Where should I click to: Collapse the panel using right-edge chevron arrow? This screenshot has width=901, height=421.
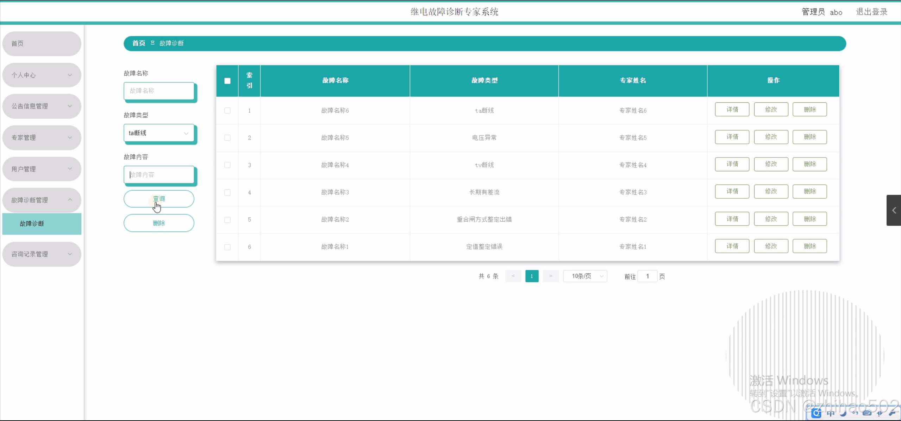[x=894, y=210]
